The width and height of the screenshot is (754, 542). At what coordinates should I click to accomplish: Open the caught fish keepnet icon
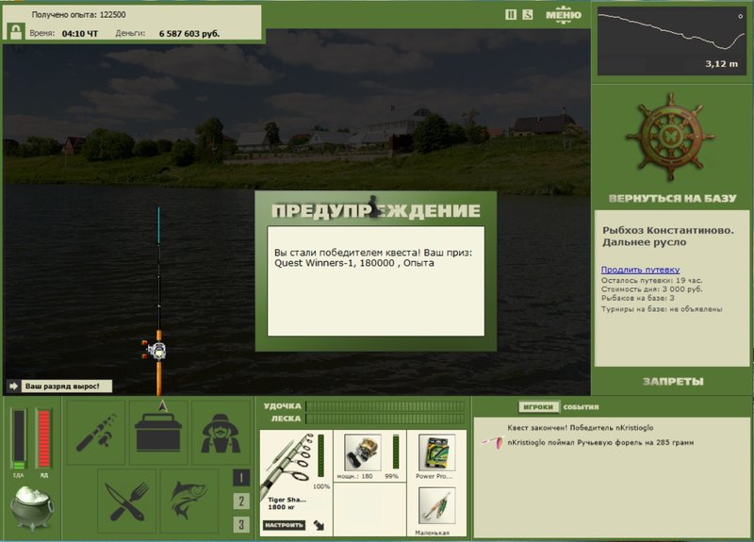189,501
